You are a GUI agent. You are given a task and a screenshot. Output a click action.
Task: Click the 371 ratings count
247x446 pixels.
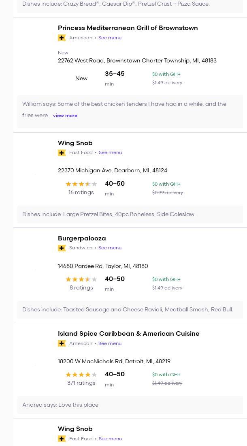(81, 383)
